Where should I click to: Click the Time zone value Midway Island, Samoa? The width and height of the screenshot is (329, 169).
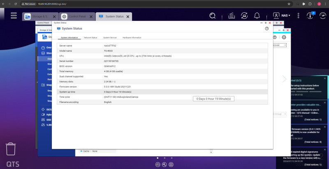coord(121,97)
